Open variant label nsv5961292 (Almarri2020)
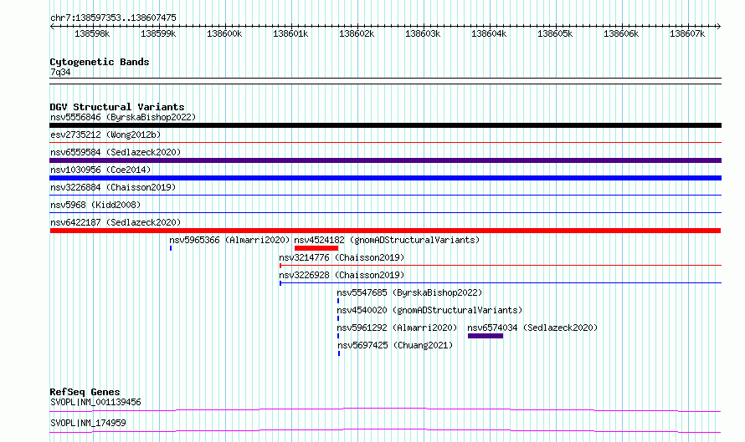 397,328
